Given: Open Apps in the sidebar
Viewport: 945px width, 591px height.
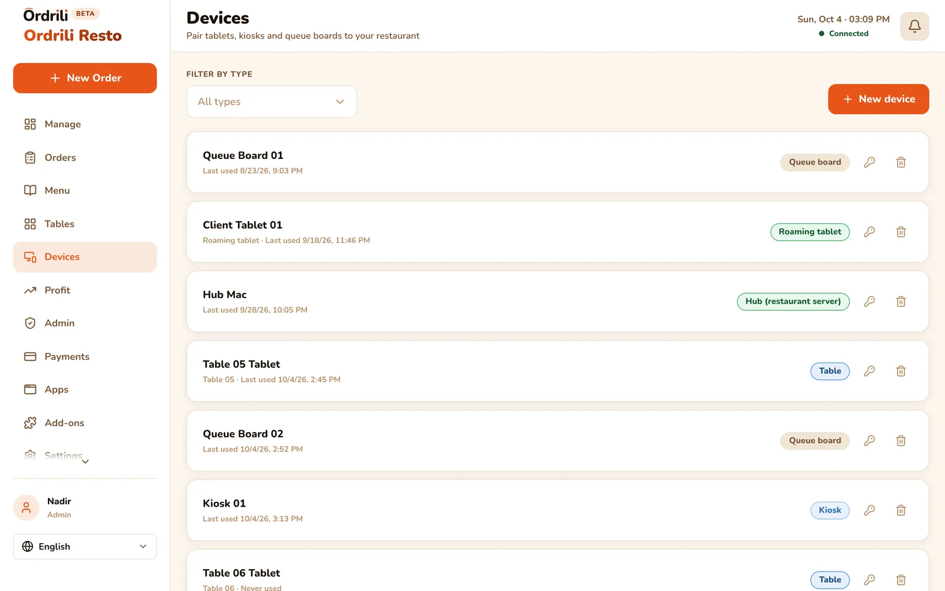Looking at the screenshot, I should coord(85,389).
